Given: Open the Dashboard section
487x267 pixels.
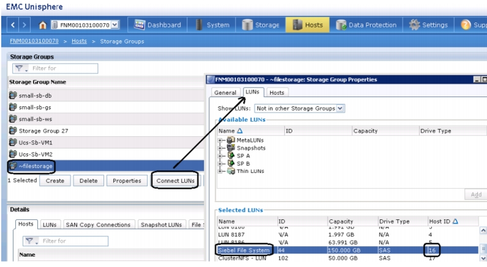Looking at the screenshot, I should click(x=157, y=25).
